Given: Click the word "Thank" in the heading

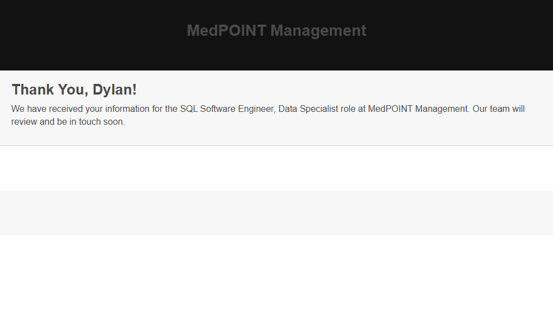Looking at the screenshot, I should (x=32, y=90).
